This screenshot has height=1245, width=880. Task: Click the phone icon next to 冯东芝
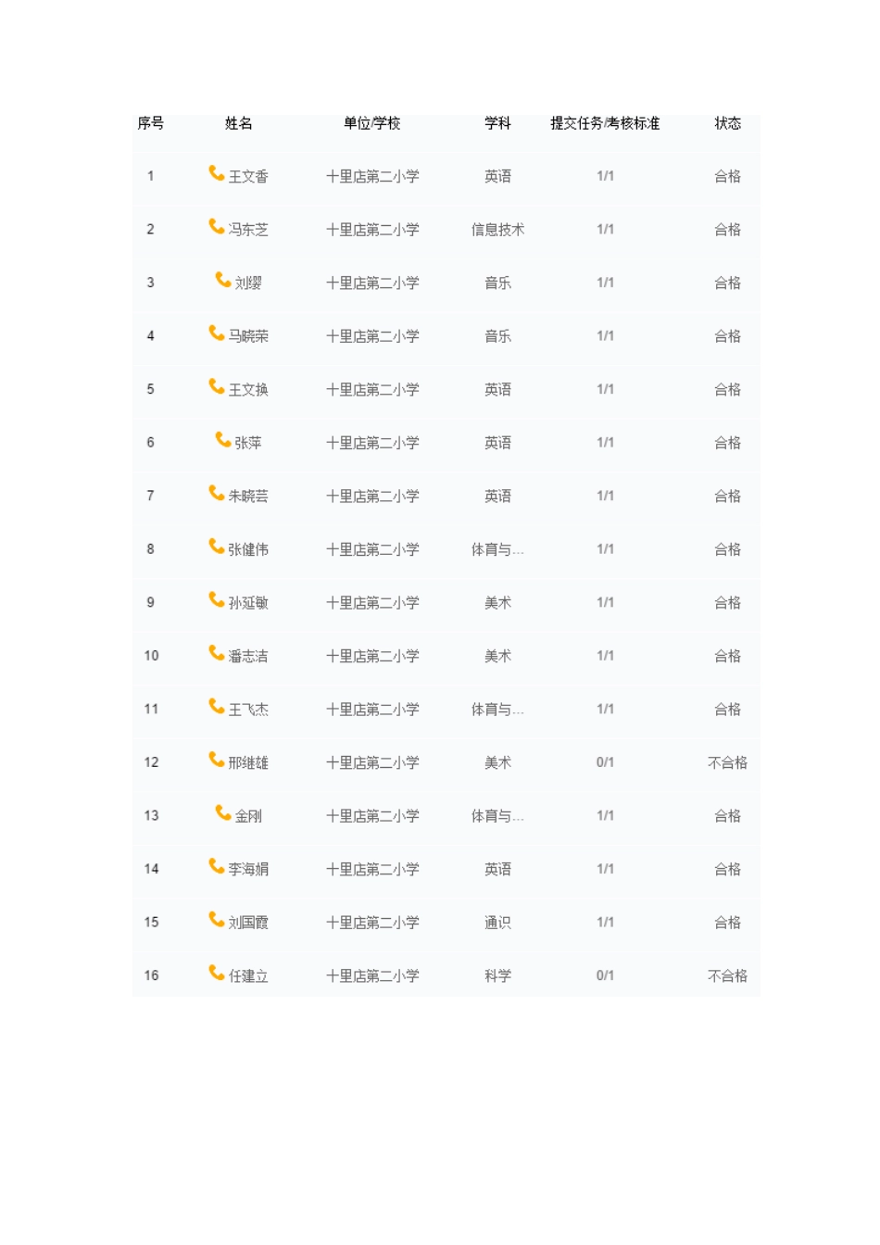point(217,227)
